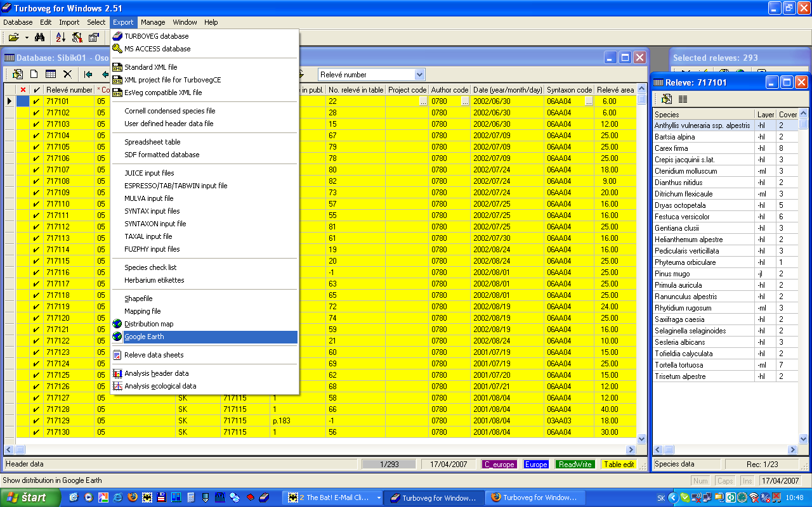Viewport: 812px width, 507px height.
Task: Click Pinus mugo in species list
Action: [x=704, y=274]
